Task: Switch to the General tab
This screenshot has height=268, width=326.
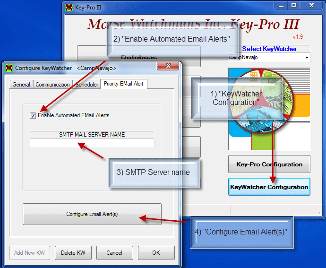Action: [21, 85]
